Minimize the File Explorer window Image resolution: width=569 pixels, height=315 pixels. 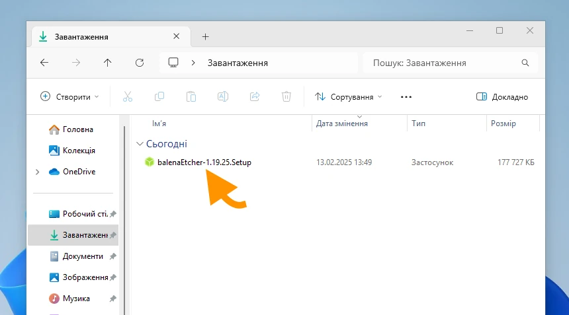(x=470, y=31)
